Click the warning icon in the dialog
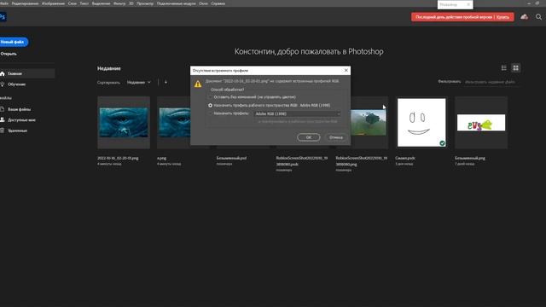The image size is (546, 307). pos(198,84)
